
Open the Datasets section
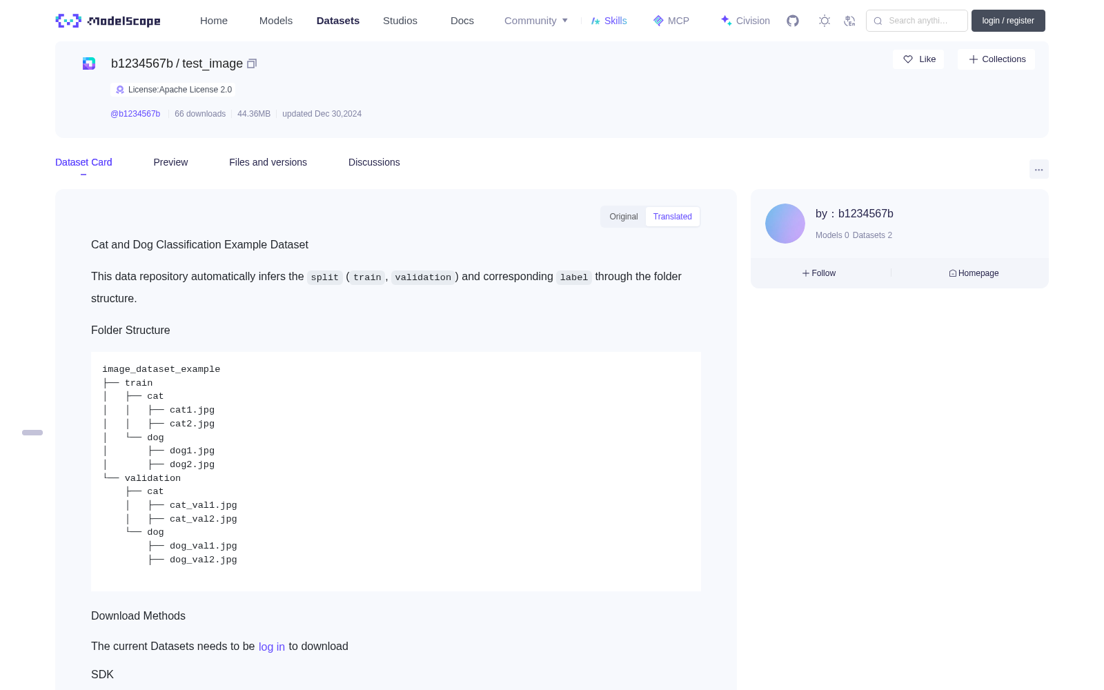pyautogui.click(x=338, y=21)
